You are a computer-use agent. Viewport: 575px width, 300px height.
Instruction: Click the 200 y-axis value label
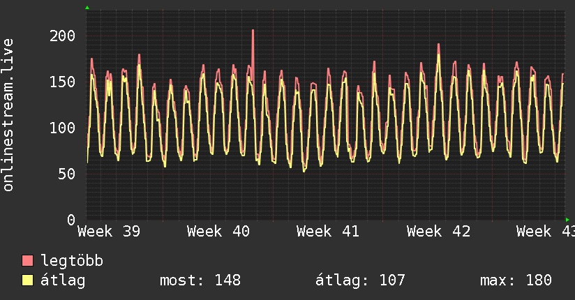pos(63,36)
